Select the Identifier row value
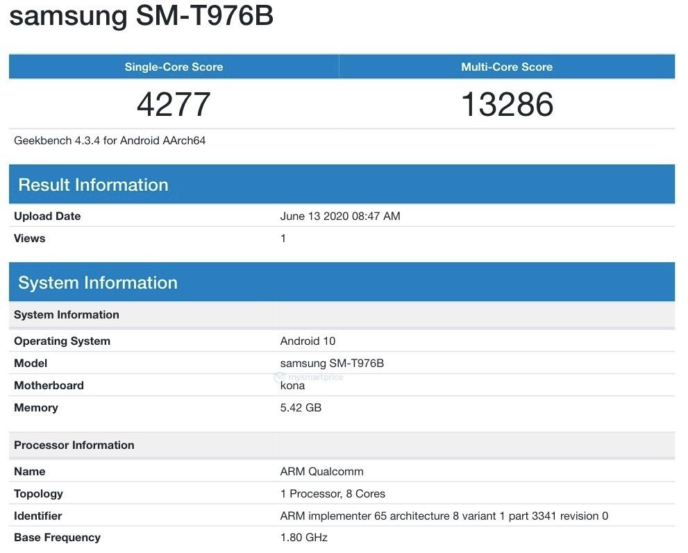Image resolution: width=688 pixels, height=553 pixels. (444, 516)
